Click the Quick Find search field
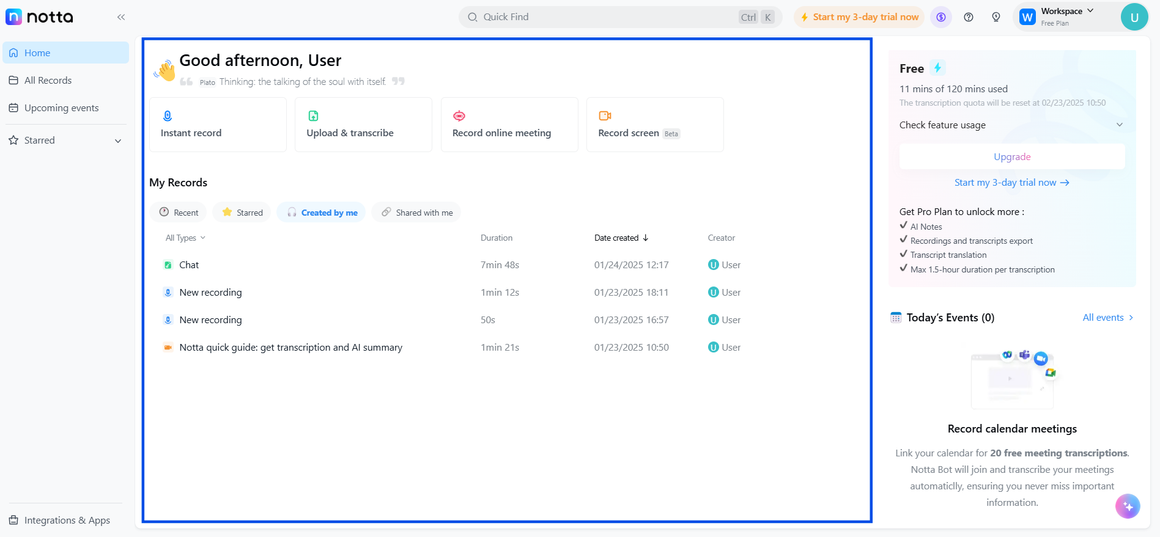This screenshot has width=1160, height=537. click(x=620, y=17)
